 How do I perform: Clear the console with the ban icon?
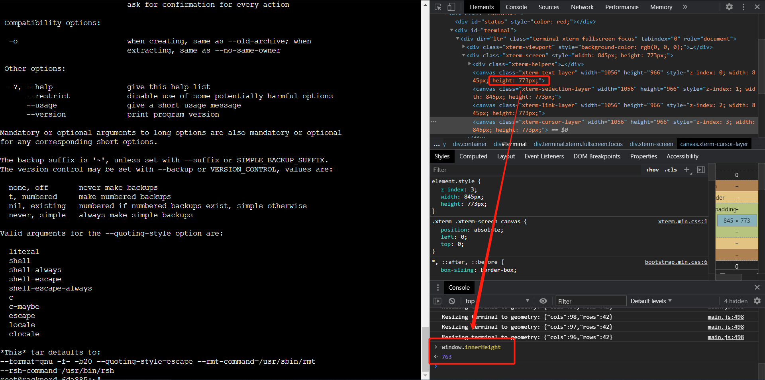(451, 301)
